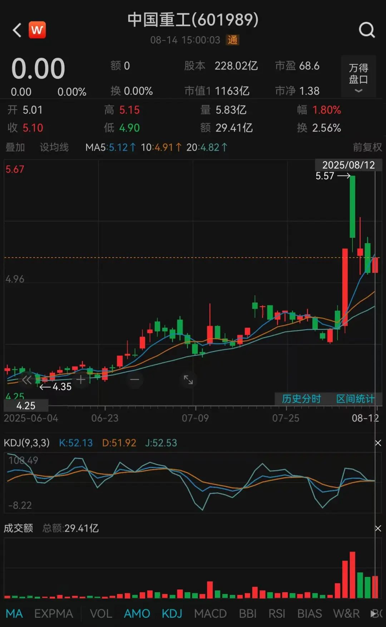Toggle the MA indicator tab
This screenshot has width=386, height=627.
tap(14, 614)
